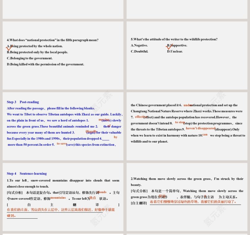Pick answer option D.Unclear
This screenshot has height=235, width=250.
pos(175,51)
